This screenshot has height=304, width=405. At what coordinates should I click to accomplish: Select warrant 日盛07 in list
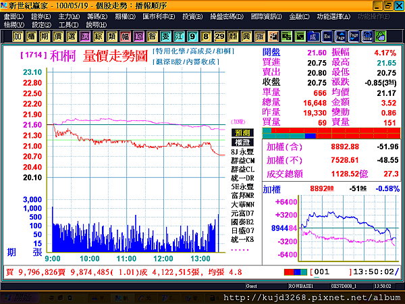click(x=242, y=230)
